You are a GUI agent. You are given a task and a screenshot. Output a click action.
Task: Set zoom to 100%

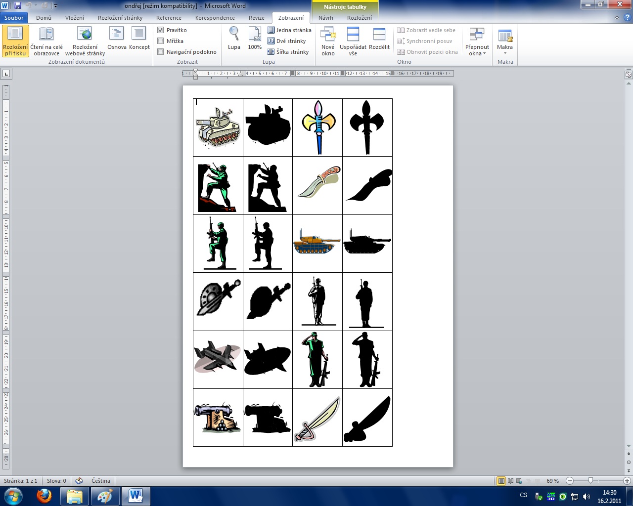pos(255,39)
